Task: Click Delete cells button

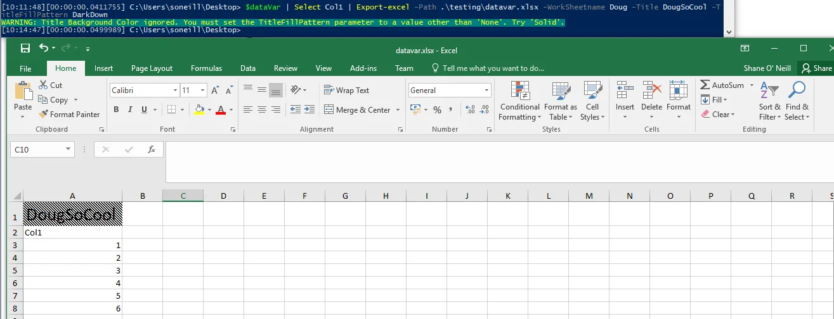Action: (x=651, y=101)
